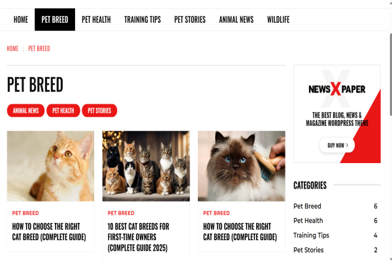Click the Home breadcrumb link

pos(12,48)
